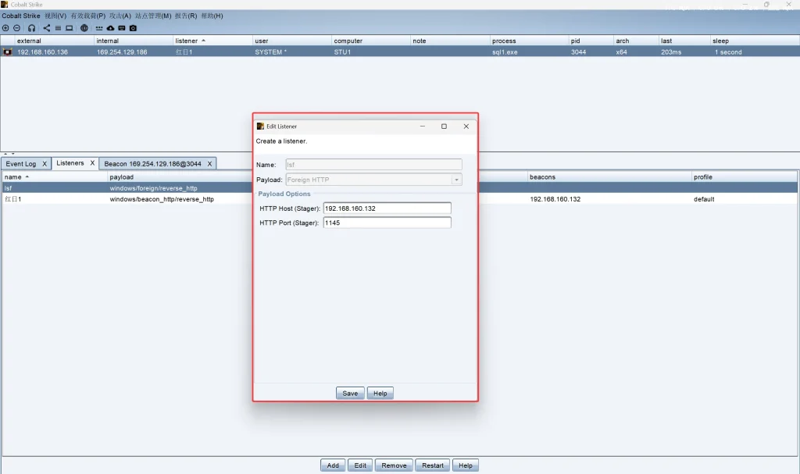Viewport: 800px width, 474px height.
Task: Sort sessions by sleep column
Action: tap(754, 41)
